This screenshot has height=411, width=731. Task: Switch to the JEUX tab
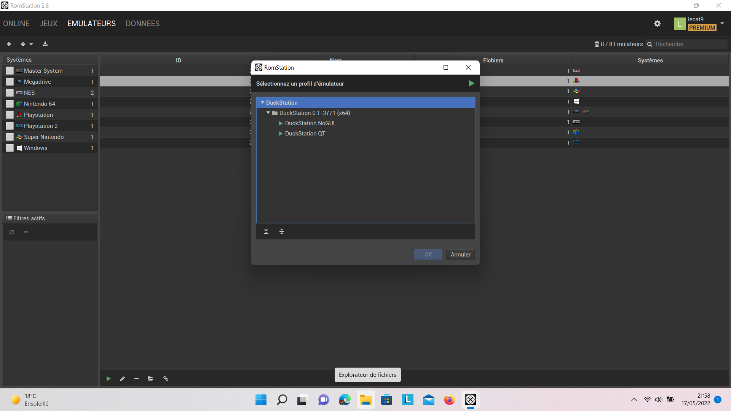48,24
